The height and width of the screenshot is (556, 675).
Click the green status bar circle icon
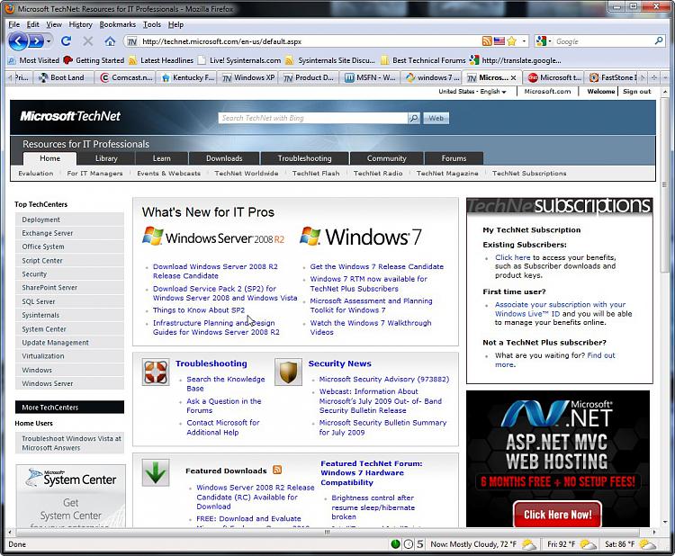click(x=395, y=544)
